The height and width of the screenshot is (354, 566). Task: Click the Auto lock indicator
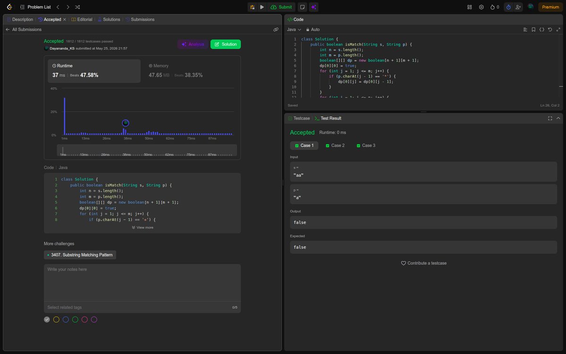coord(313,29)
